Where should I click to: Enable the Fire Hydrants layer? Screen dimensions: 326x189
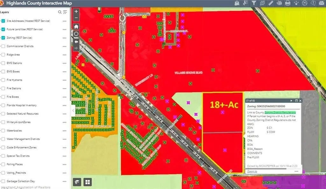3,80
